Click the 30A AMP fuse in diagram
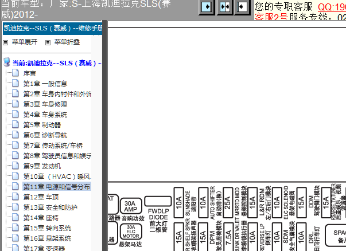This screenshot has width=346, height=251. pyautogui.click(x=131, y=206)
